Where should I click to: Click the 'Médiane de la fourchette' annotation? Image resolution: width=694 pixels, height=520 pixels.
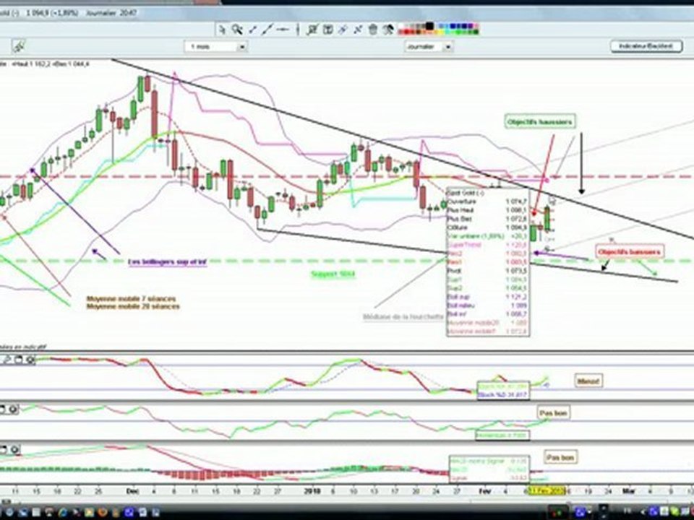[x=403, y=316]
